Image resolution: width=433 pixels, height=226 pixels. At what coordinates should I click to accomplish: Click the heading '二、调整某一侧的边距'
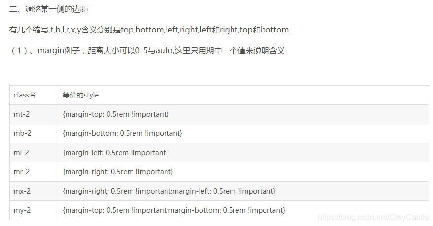(49, 9)
